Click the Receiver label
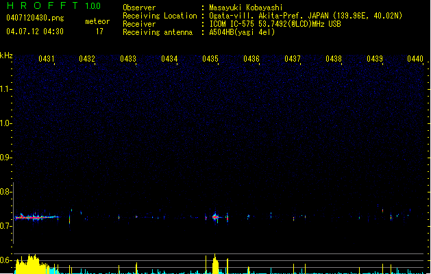Image resolution: width=431 pixels, height=274 pixels. pyautogui.click(x=139, y=24)
